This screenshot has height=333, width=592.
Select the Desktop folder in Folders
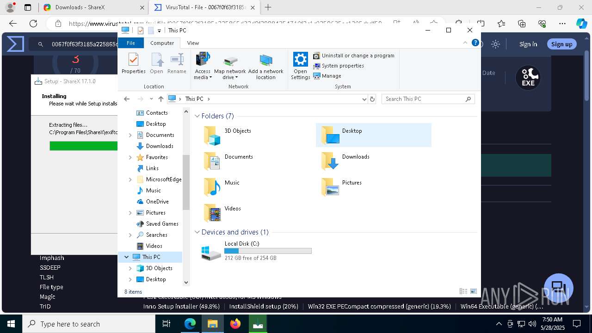[x=373, y=135]
